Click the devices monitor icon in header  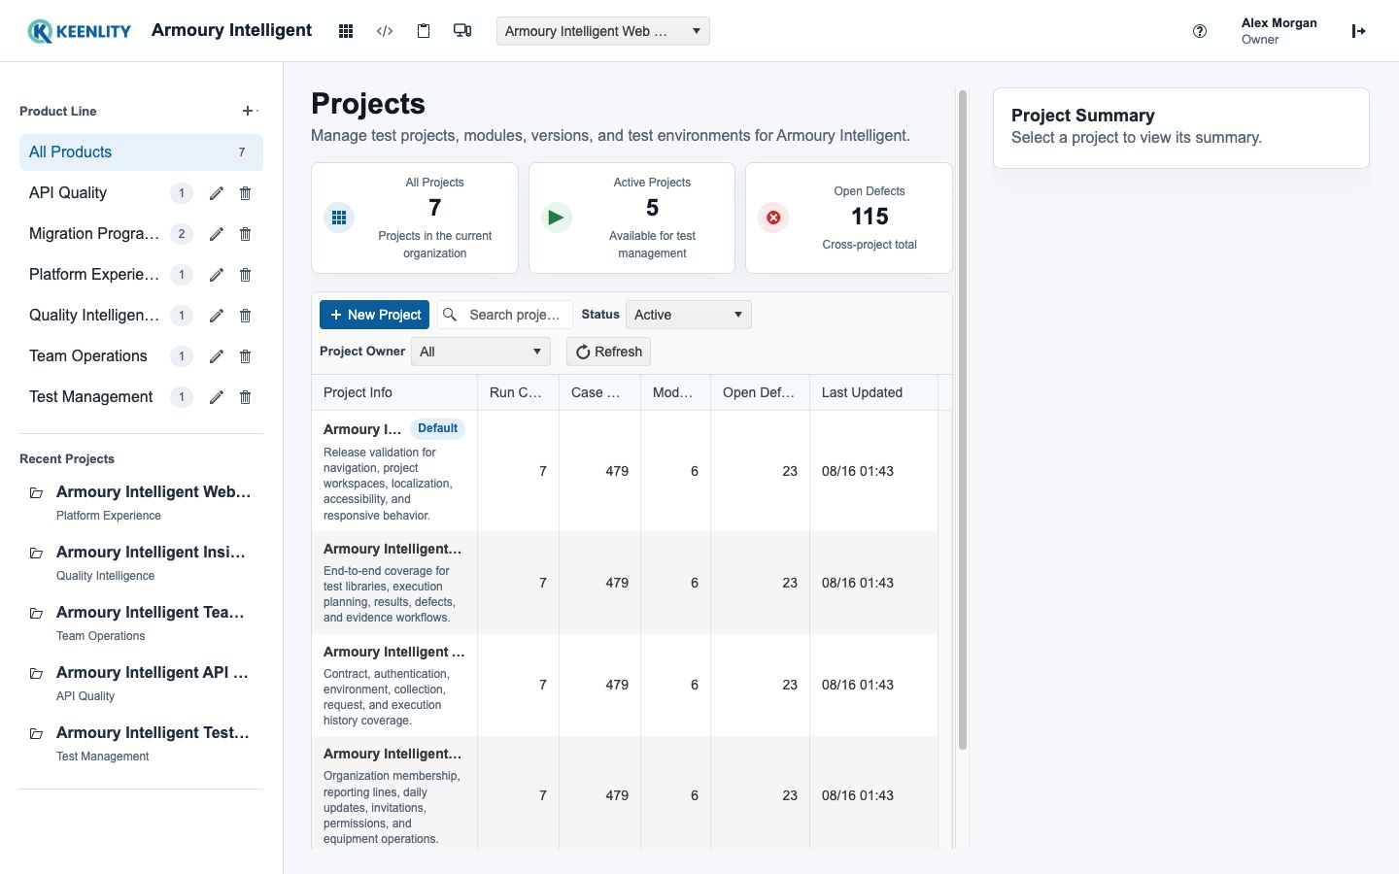pyautogui.click(x=462, y=31)
